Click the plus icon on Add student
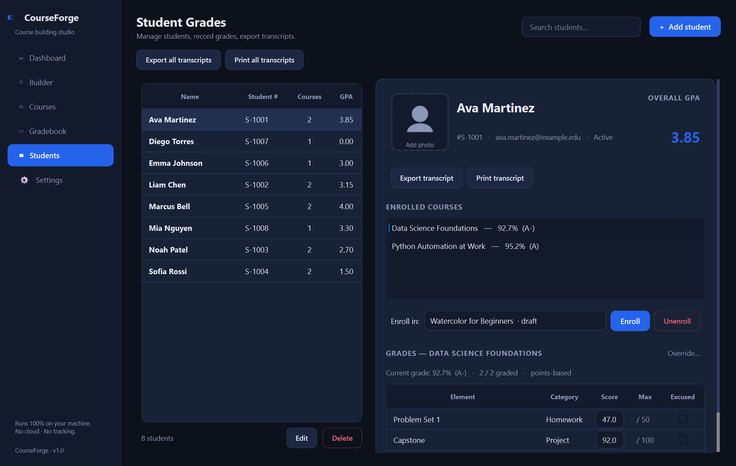 662,27
